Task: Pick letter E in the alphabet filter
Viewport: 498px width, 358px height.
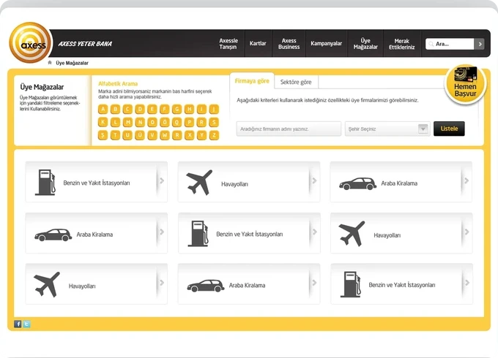Action: tap(152, 110)
